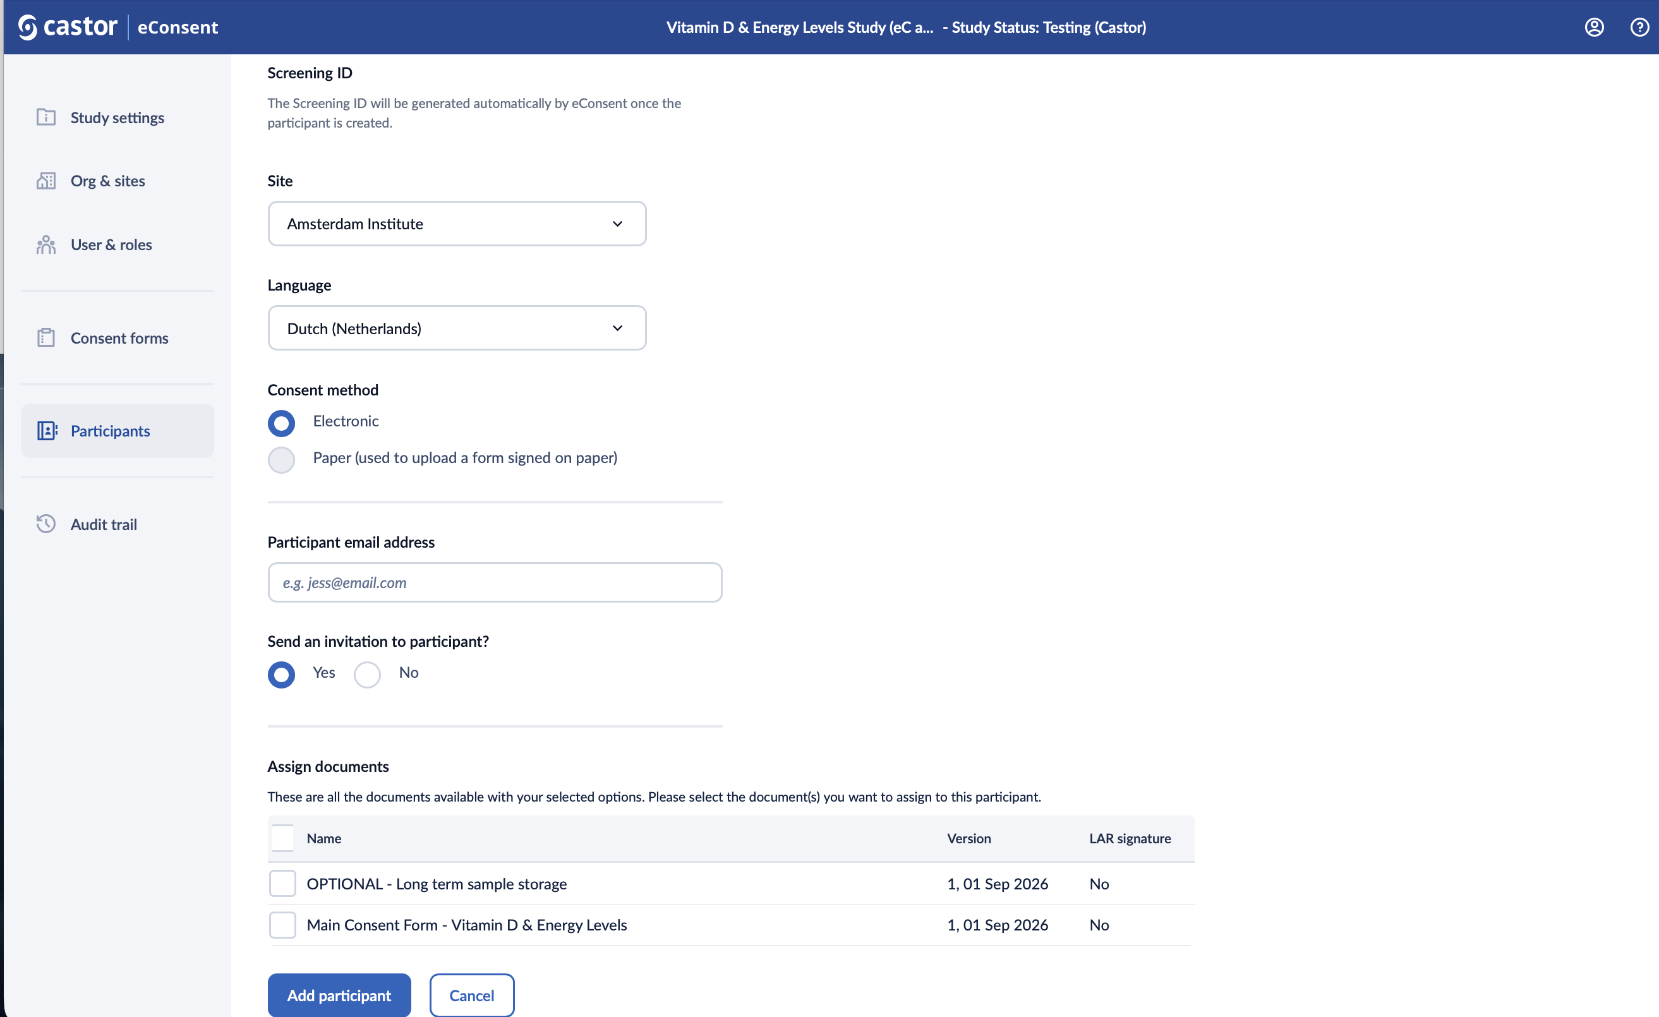Open the help question mark icon

(1639, 27)
